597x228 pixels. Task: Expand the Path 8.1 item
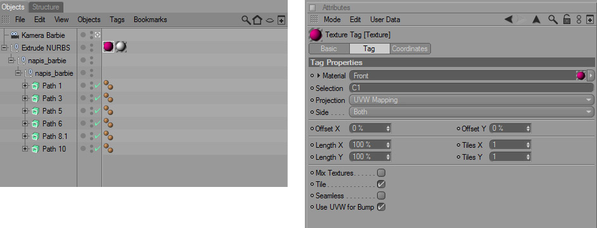pyautogui.click(x=25, y=136)
